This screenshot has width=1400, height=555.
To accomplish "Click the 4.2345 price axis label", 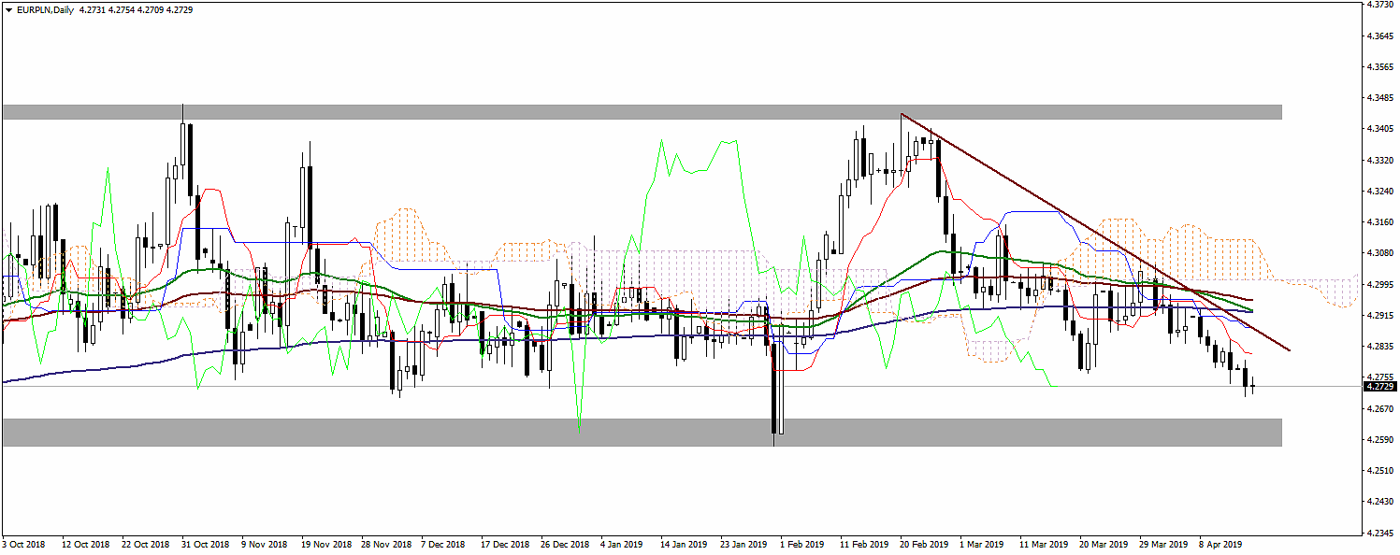I will point(1380,534).
